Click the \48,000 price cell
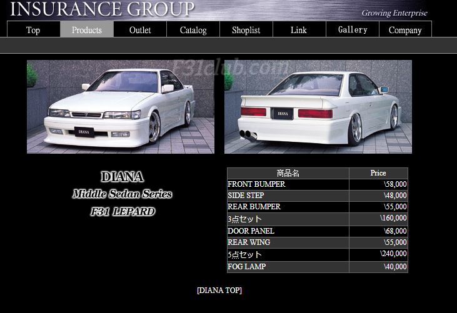The height and width of the screenshot is (313, 457). point(378,196)
